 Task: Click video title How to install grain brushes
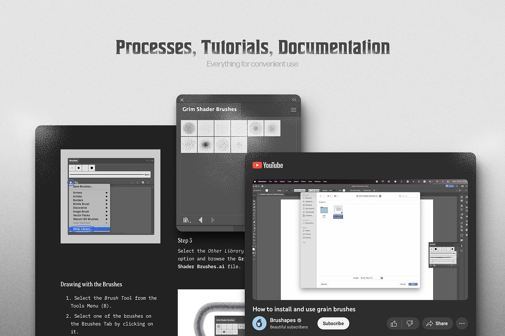pos(304,309)
